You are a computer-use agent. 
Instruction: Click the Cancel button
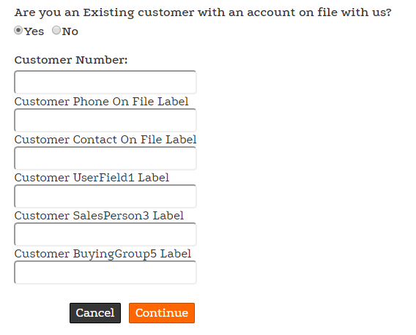point(95,313)
